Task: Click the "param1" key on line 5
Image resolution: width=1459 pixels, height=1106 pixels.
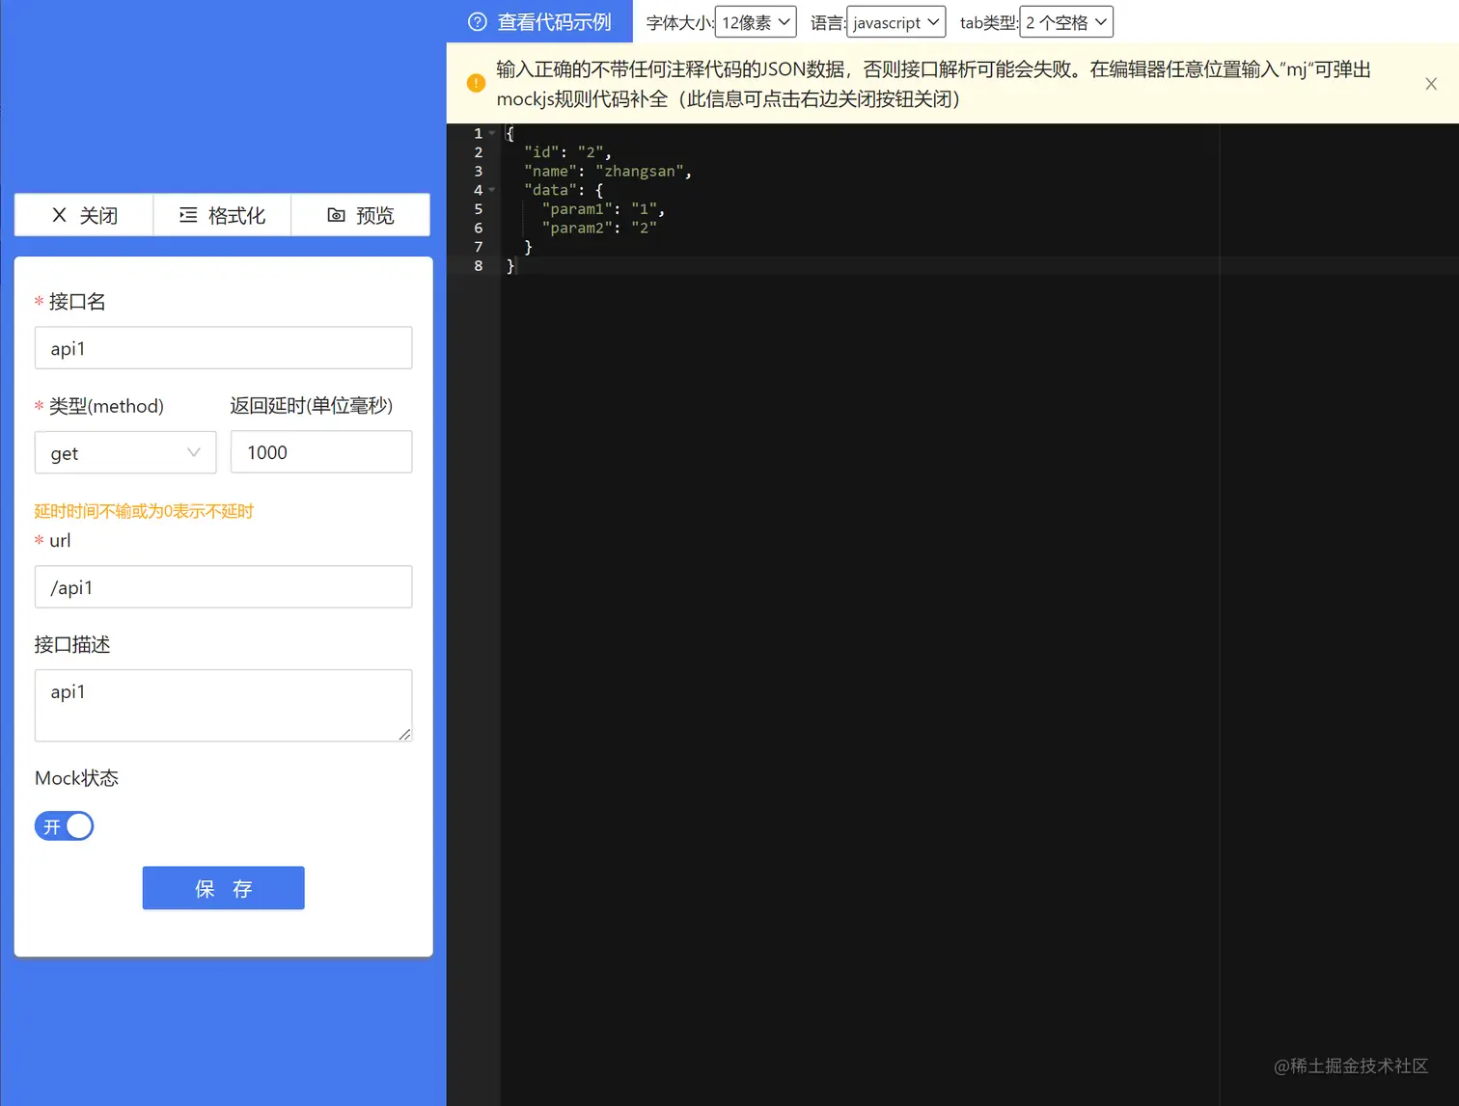Action: (x=577, y=209)
